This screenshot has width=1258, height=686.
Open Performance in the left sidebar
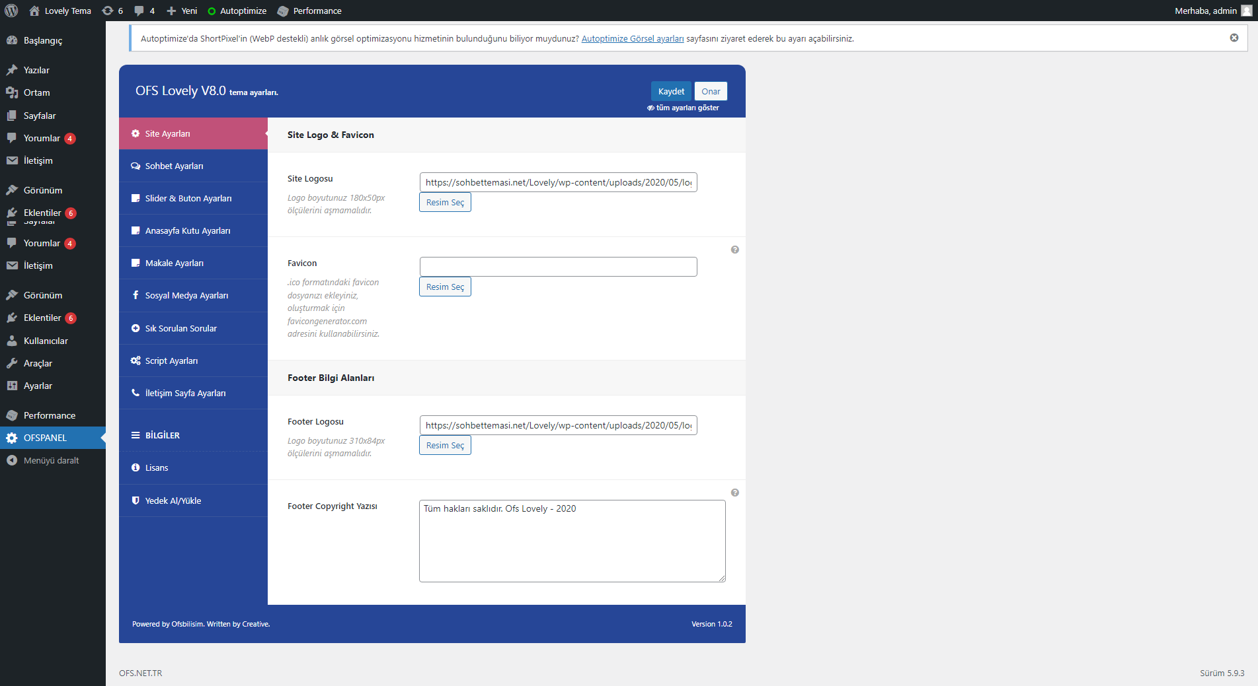pos(53,415)
